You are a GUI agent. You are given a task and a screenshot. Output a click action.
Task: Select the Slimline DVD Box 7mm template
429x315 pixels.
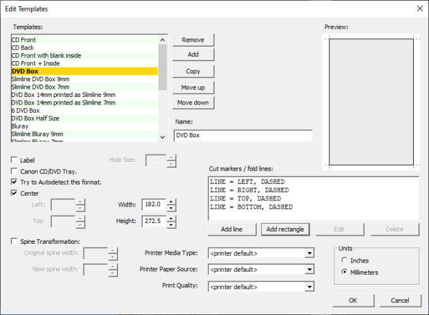pos(85,87)
